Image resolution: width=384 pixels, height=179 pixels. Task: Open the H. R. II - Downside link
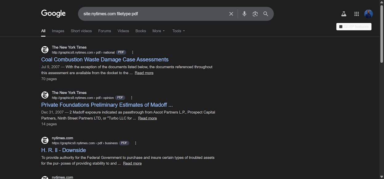click(64, 150)
